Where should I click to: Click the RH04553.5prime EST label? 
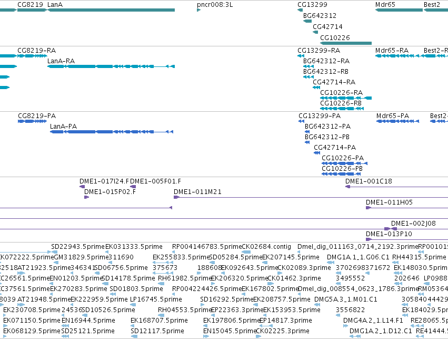pyautogui.click(x=185, y=310)
